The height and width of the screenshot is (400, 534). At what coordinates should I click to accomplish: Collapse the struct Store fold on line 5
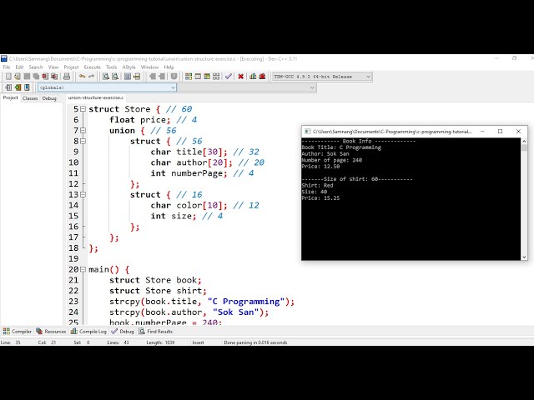(x=83, y=109)
